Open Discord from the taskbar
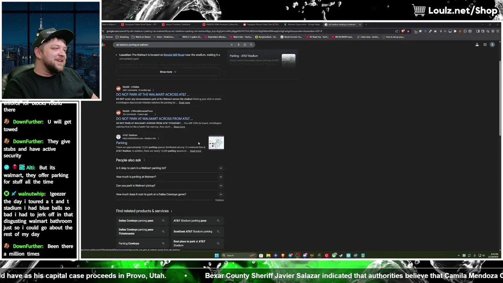The height and width of the screenshot is (283, 503). pyautogui.click(x=305, y=255)
